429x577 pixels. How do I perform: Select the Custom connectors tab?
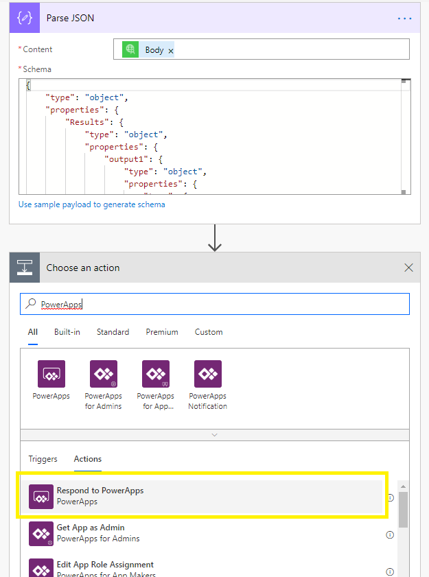click(x=209, y=332)
